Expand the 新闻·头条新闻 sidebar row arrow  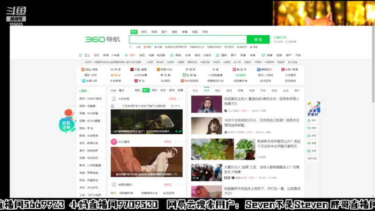[102, 136]
